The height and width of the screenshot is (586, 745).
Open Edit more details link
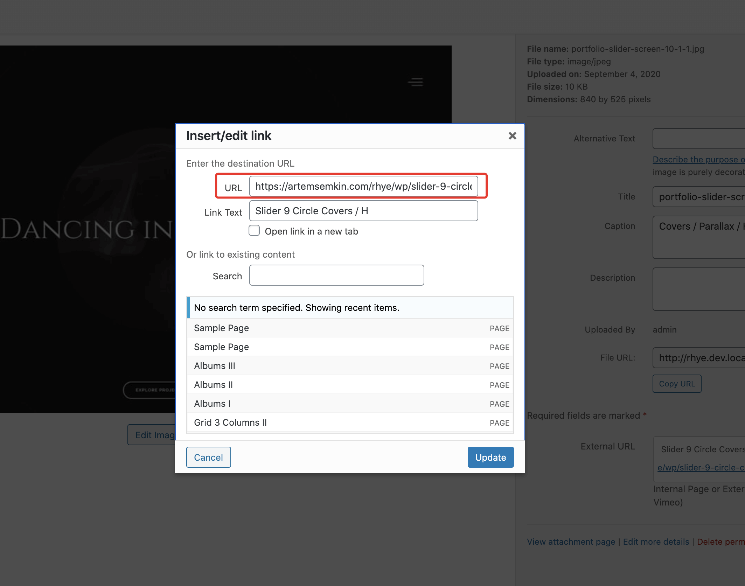tap(656, 542)
